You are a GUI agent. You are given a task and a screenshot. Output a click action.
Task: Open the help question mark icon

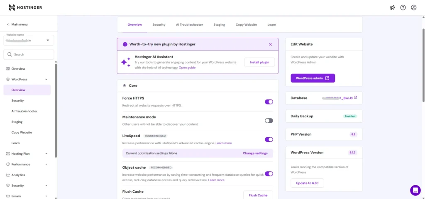click(403, 7)
